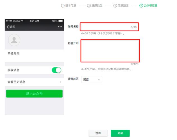
Task: Open 查看历史消息 row chevron
Action: 60,82
